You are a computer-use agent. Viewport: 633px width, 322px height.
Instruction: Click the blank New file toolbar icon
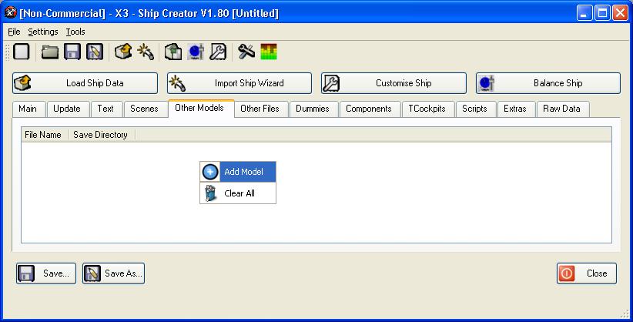tap(22, 52)
